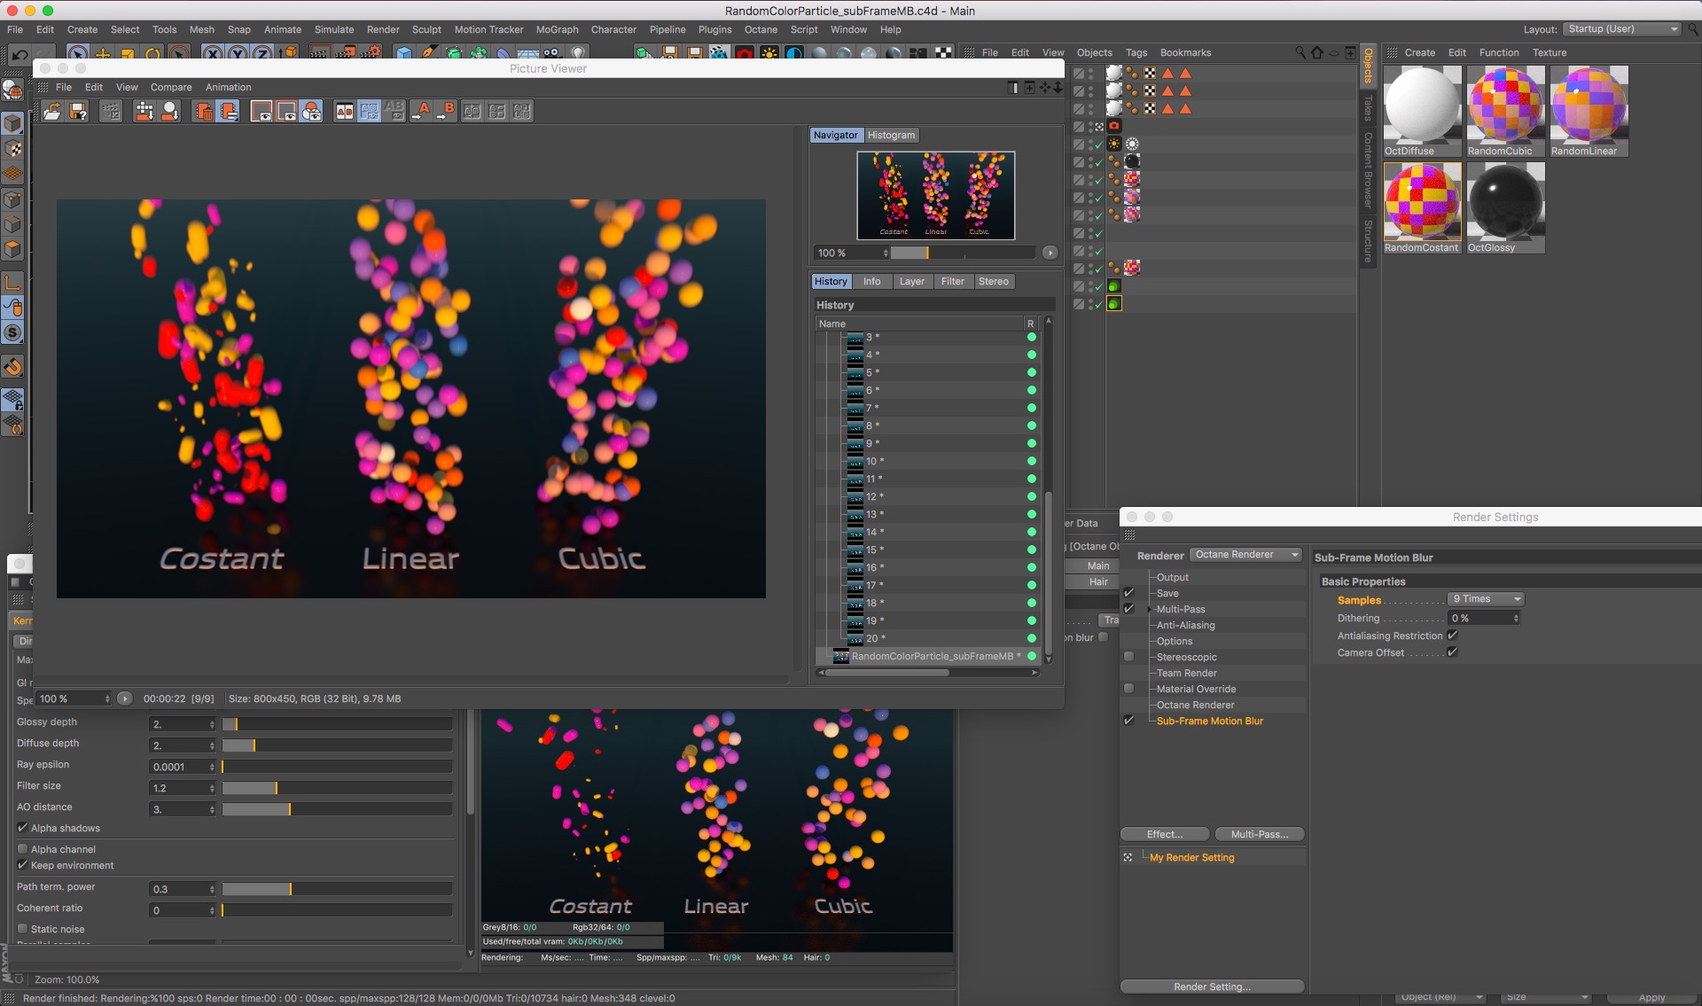This screenshot has width=1702, height=1006.
Task: Click search magnifier in Objects panel
Action: pos(1300,52)
